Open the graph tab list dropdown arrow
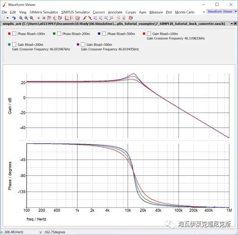The image size is (238, 235). 232,23
